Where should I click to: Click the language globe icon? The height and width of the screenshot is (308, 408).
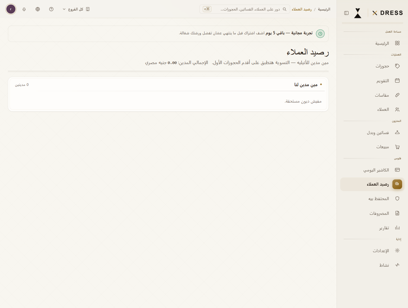coord(38,9)
